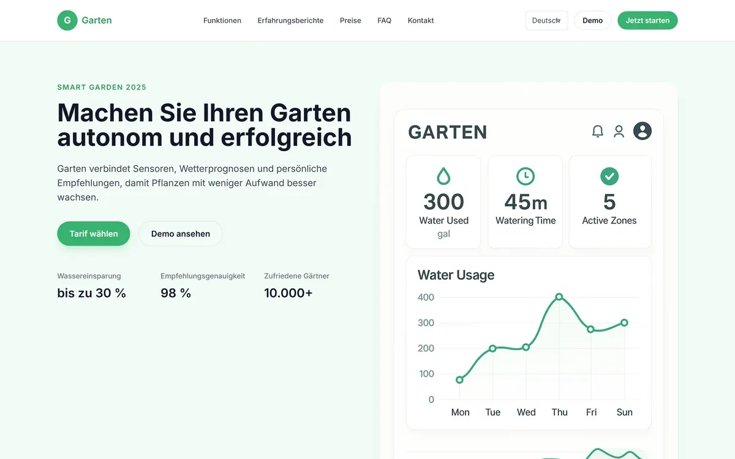Click the Water Used stat card
The height and width of the screenshot is (459, 735).
pyautogui.click(x=443, y=202)
